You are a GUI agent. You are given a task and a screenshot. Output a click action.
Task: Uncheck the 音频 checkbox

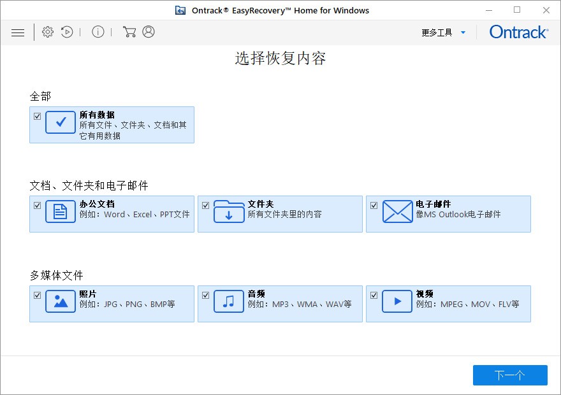click(205, 295)
